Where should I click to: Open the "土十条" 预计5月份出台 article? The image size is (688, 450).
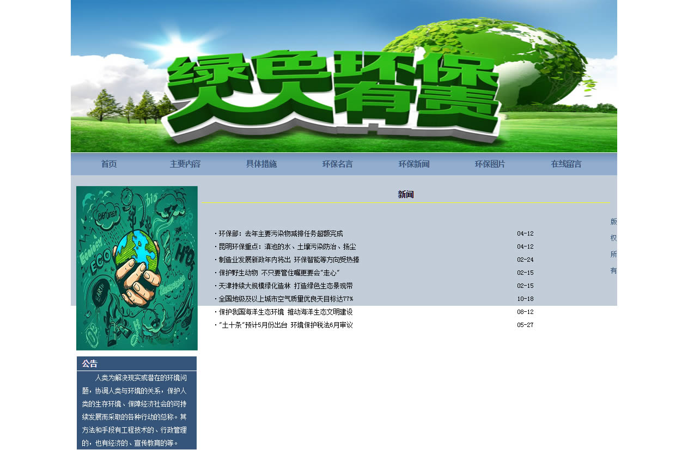[285, 325]
